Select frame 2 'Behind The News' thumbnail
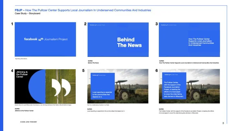Viewport: 233px width, 131px height. pyautogui.click(x=118, y=39)
